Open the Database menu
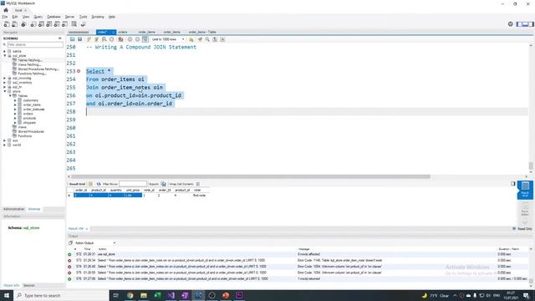Viewport: 535px width, 301px height. click(x=53, y=17)
